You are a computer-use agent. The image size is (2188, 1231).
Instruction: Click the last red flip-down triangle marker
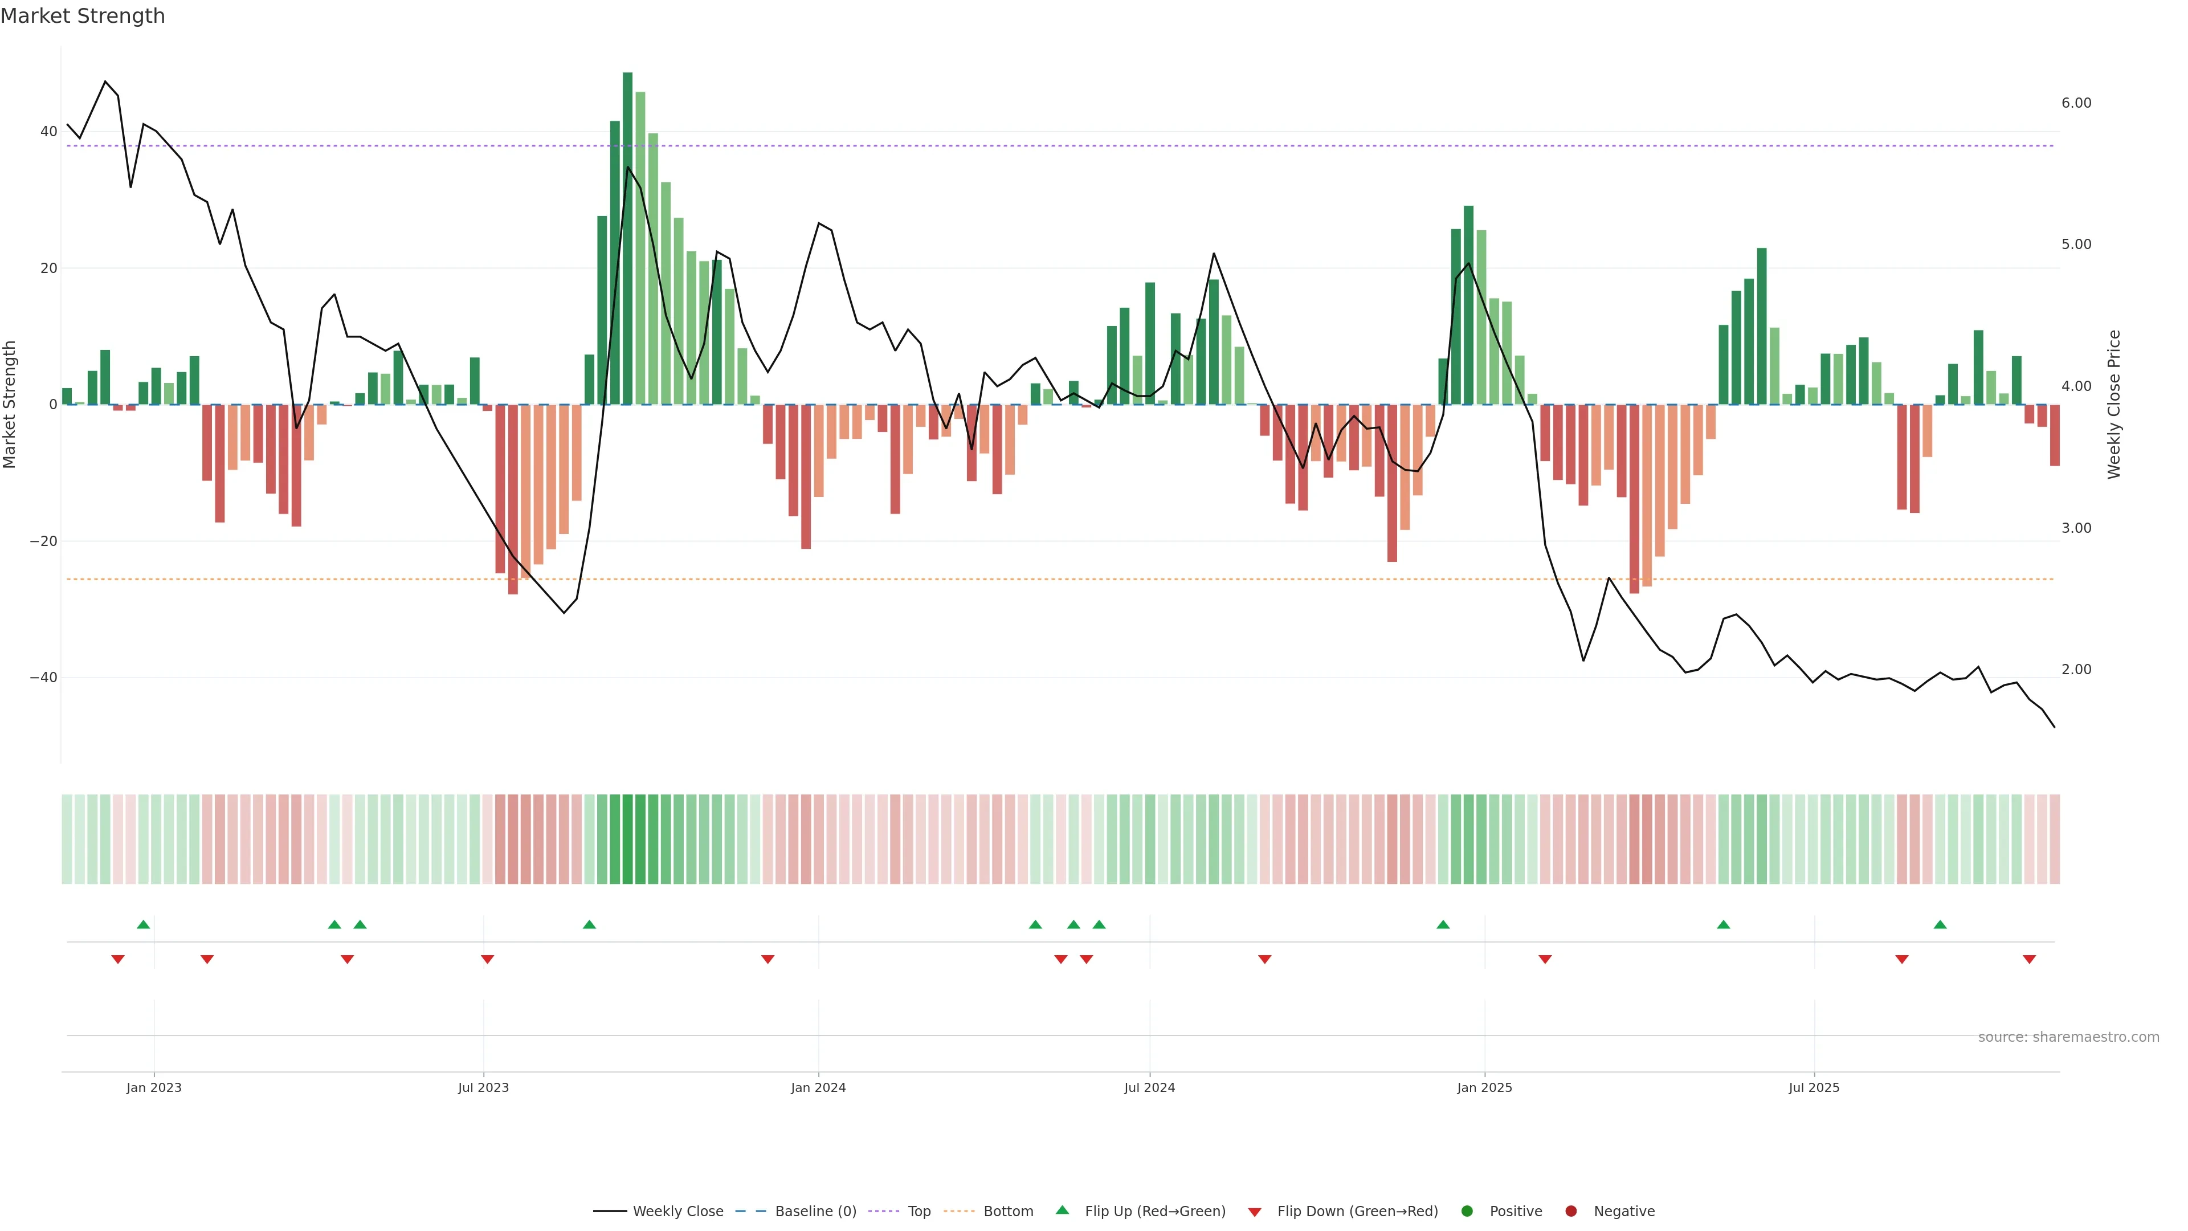coord(2029,959)
